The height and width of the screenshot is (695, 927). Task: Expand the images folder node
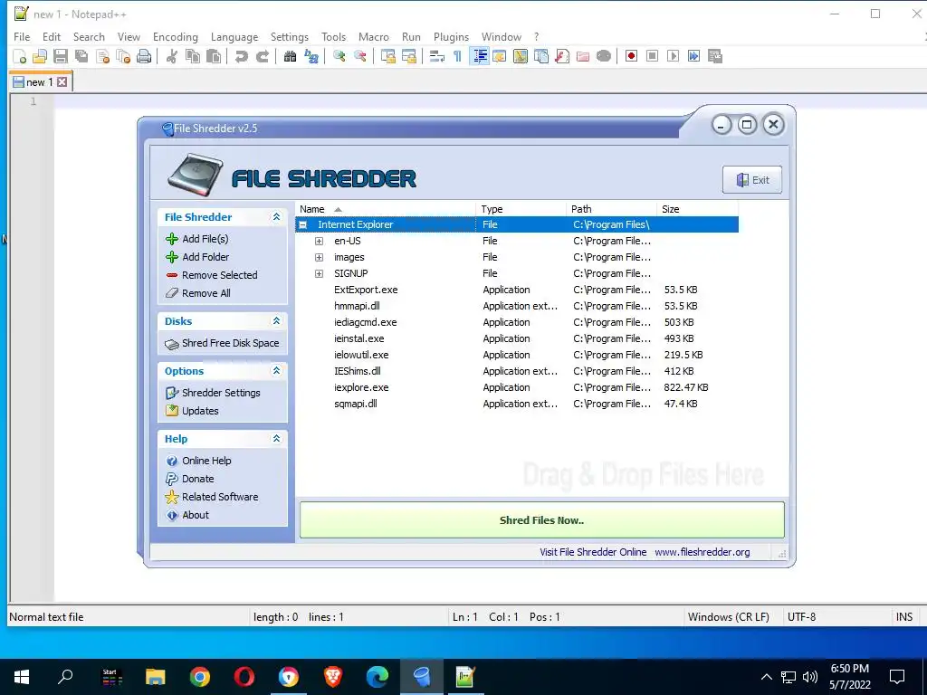pyautogui.click(x=320, y=257)
